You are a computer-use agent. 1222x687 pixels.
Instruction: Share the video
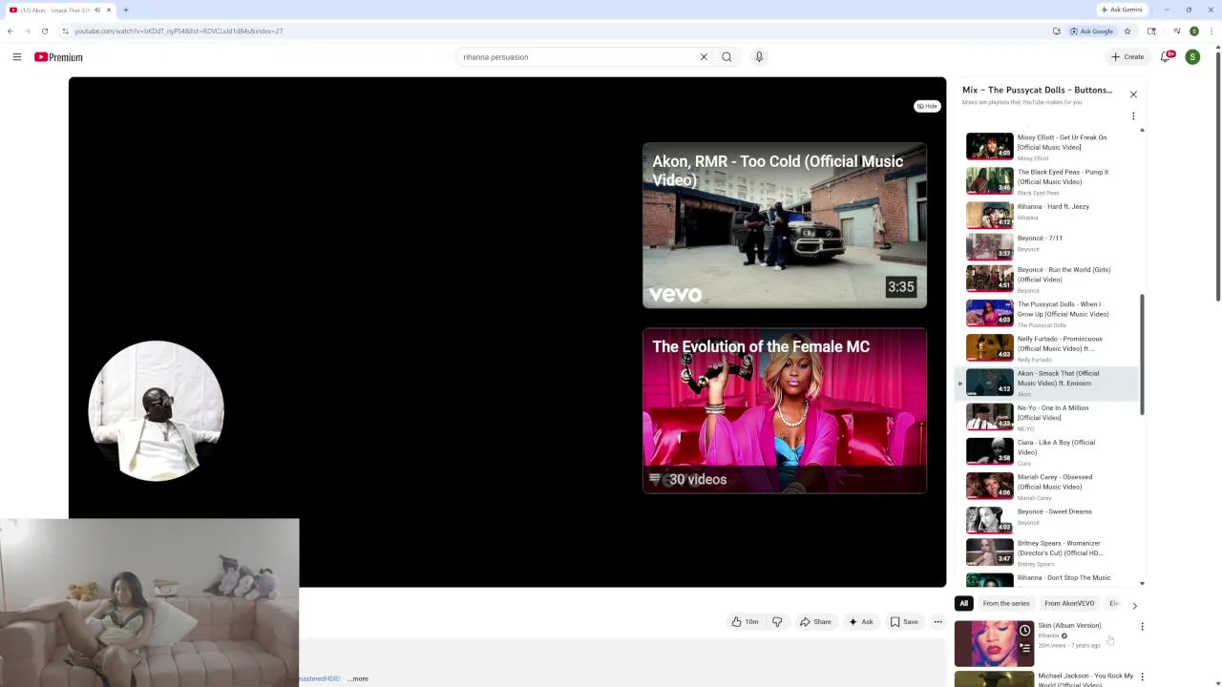click(x=815, y=622)
